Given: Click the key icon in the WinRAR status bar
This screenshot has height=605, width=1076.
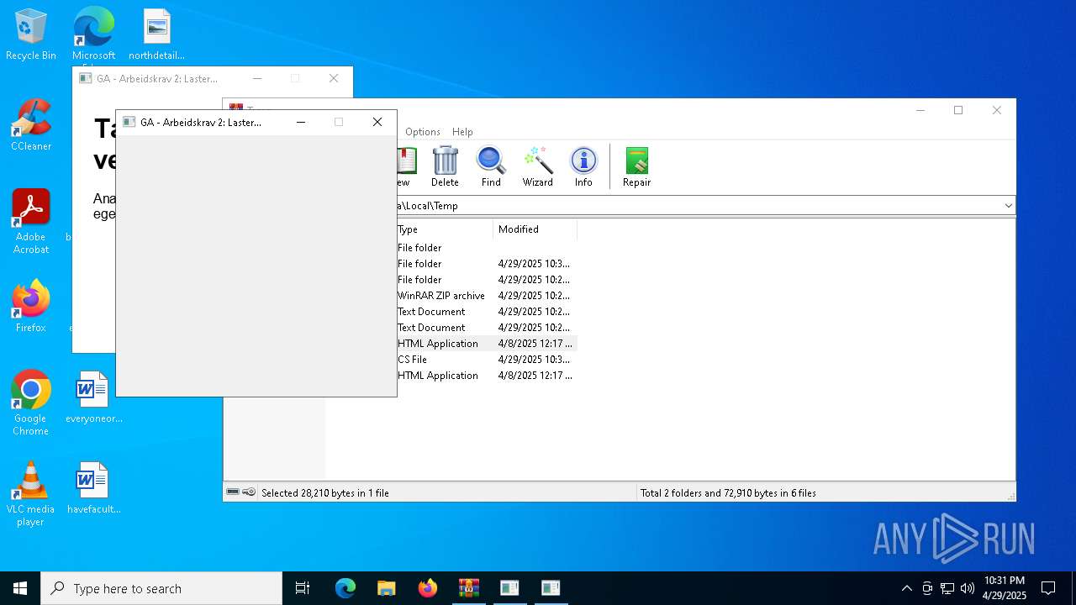Looking at the screenshot, I should [x=249, y=492].
